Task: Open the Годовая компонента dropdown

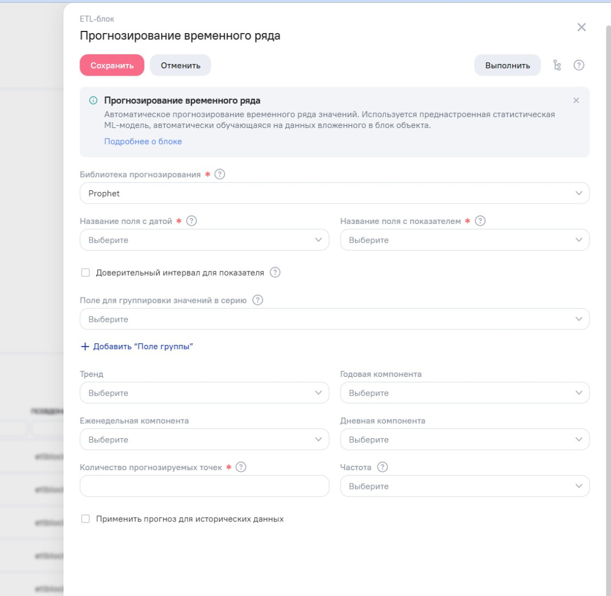Action: pos(465,393)
